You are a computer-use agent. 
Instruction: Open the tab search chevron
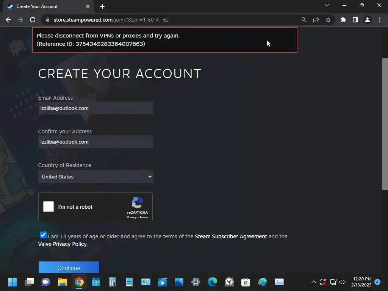[x=327, y=5]
